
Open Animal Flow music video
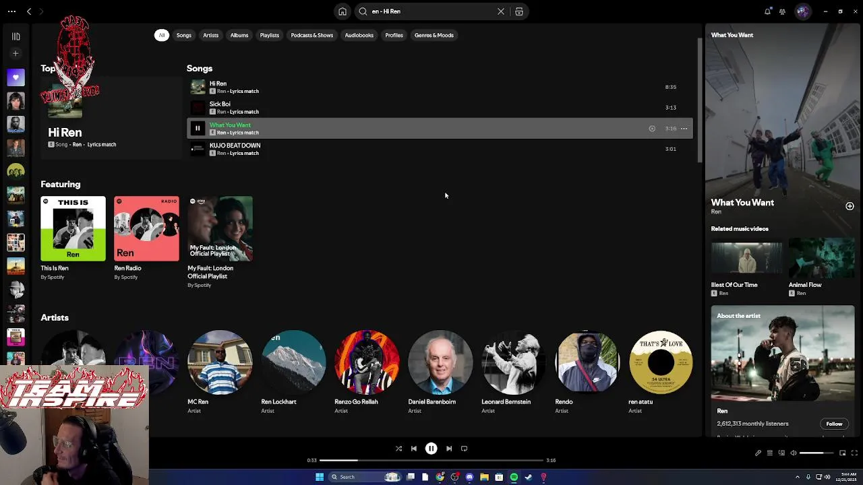[821, 267]
